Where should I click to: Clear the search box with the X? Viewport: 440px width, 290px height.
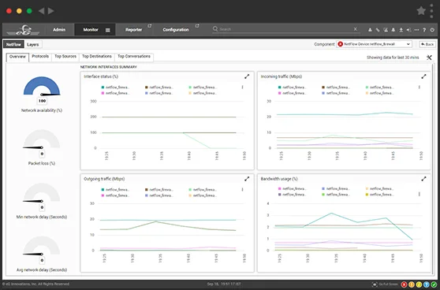pyautogui.click(x=356, y=29)
